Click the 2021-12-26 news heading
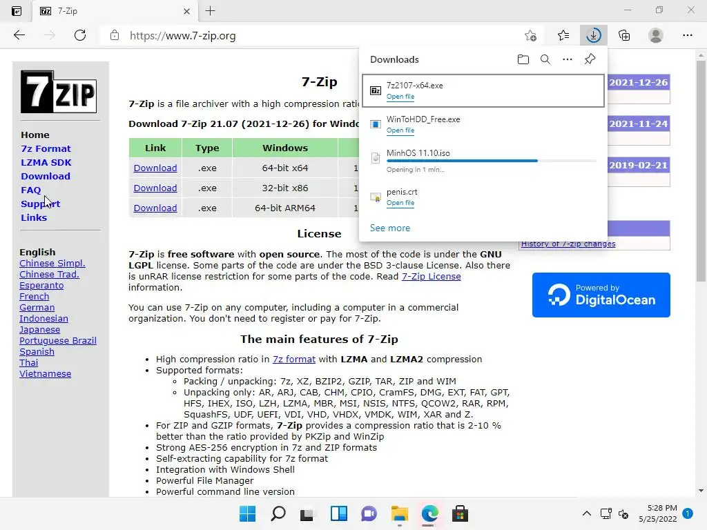707x530 pixels. [638, 83]
